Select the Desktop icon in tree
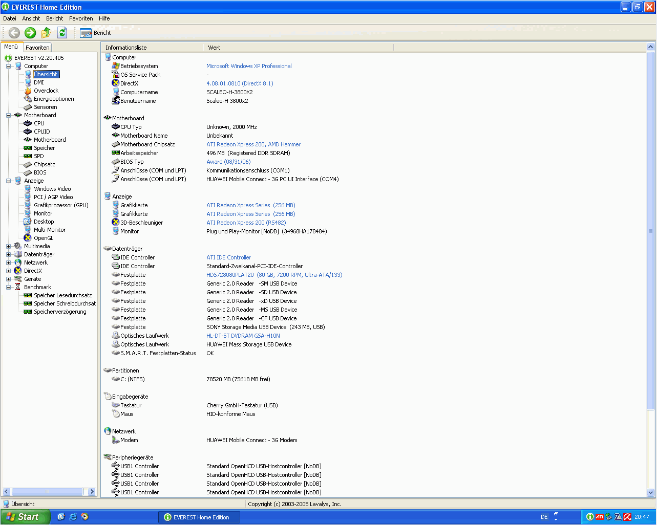657x525 pixels. [28, 222]
